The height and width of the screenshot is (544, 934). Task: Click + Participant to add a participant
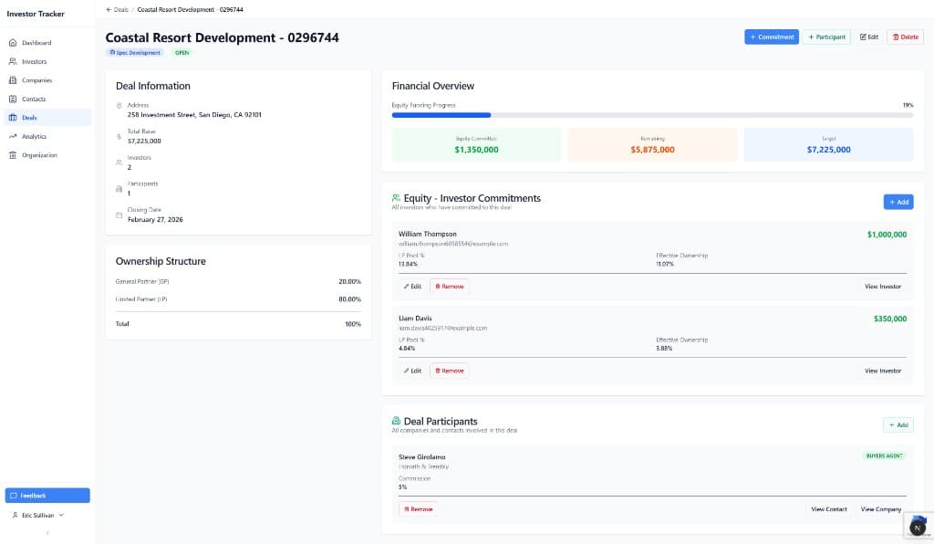pos(825,37)
